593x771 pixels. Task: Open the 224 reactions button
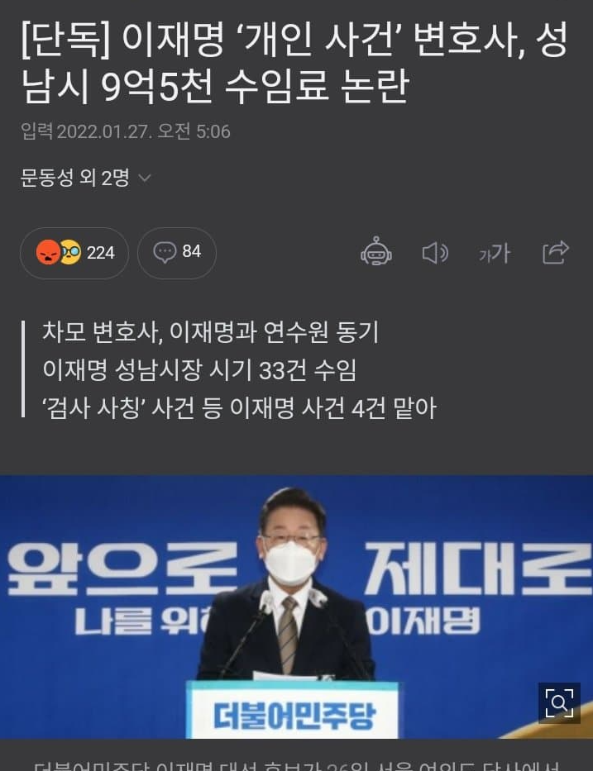(x=74, y=253)
